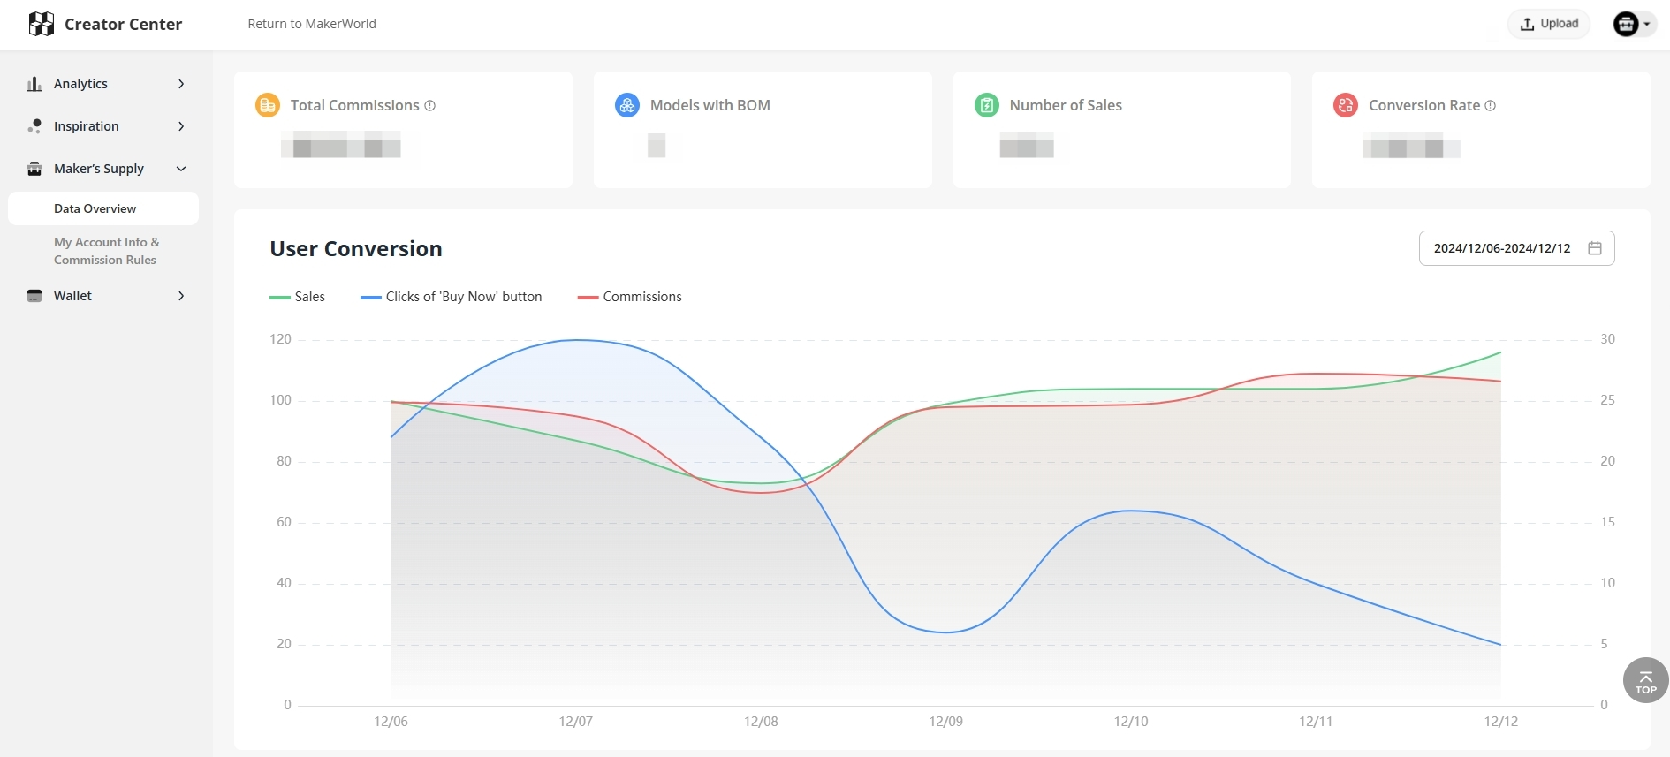Expand the Analytics menu chevron

coord(181,84)
